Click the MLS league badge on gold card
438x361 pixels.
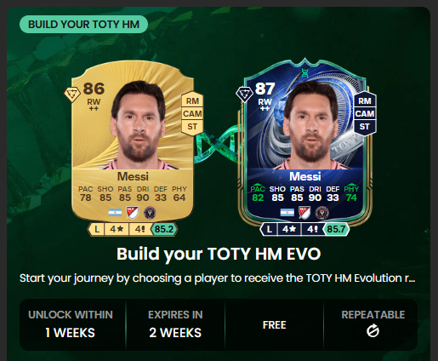pos(133,213)
